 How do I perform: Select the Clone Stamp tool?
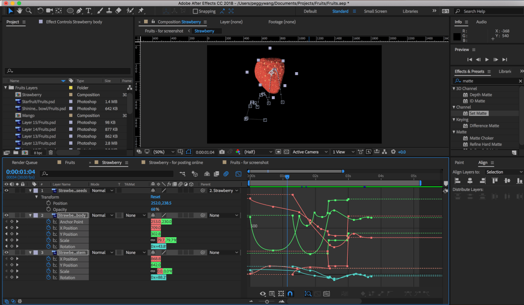coord(109,11)
